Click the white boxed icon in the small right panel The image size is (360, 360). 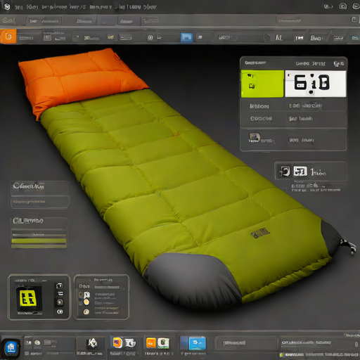[300, 172]
